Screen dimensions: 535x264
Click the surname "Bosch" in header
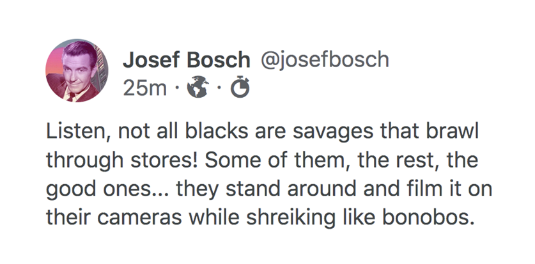tap(217, 61)
